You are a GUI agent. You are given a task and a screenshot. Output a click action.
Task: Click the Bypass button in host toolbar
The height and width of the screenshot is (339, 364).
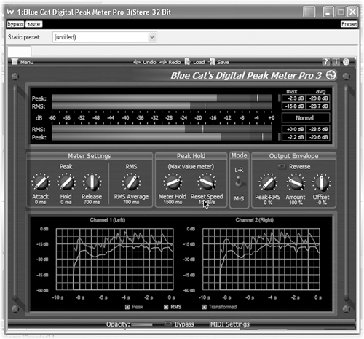(15, 24)
